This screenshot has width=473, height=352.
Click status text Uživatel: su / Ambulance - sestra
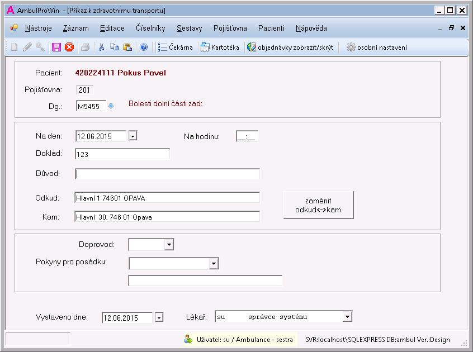[x=245, y=340]
